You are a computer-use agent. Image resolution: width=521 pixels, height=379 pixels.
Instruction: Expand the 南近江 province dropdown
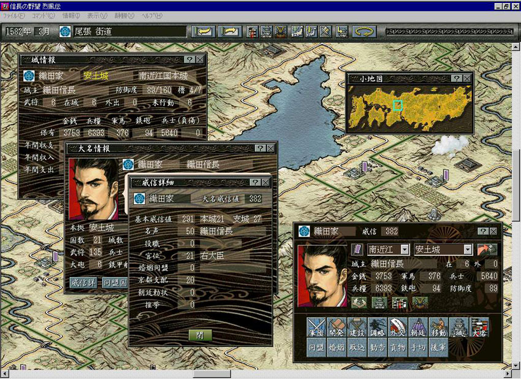[x=405, y=250]
